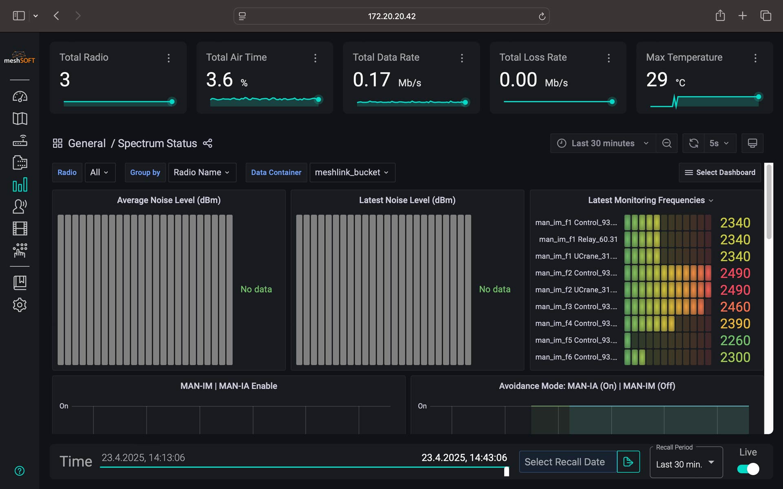
Task: Open the meshlink_bucket data container dropdown
Action: [352, 172]
